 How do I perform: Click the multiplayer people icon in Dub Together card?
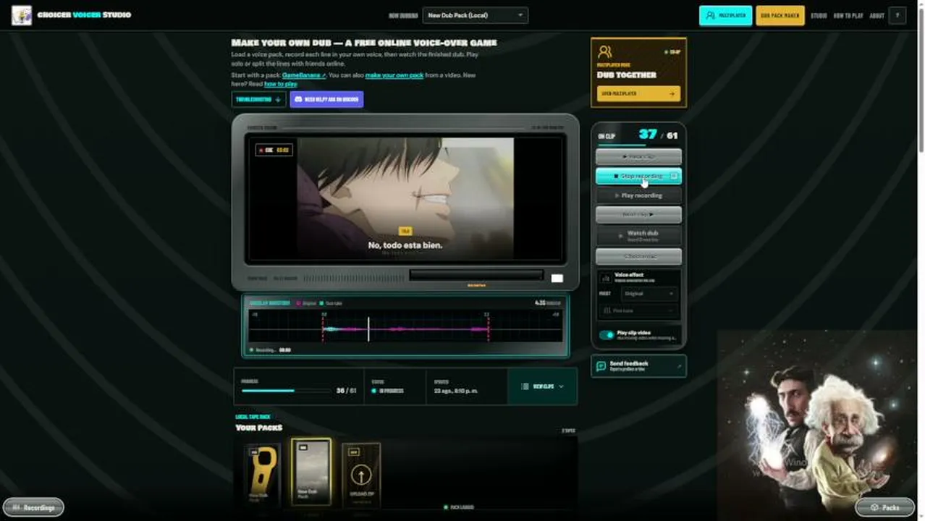pyautogui.click(x=605, y=51)
